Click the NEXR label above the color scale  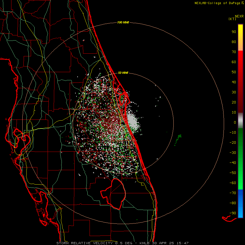tap(239, 16)
